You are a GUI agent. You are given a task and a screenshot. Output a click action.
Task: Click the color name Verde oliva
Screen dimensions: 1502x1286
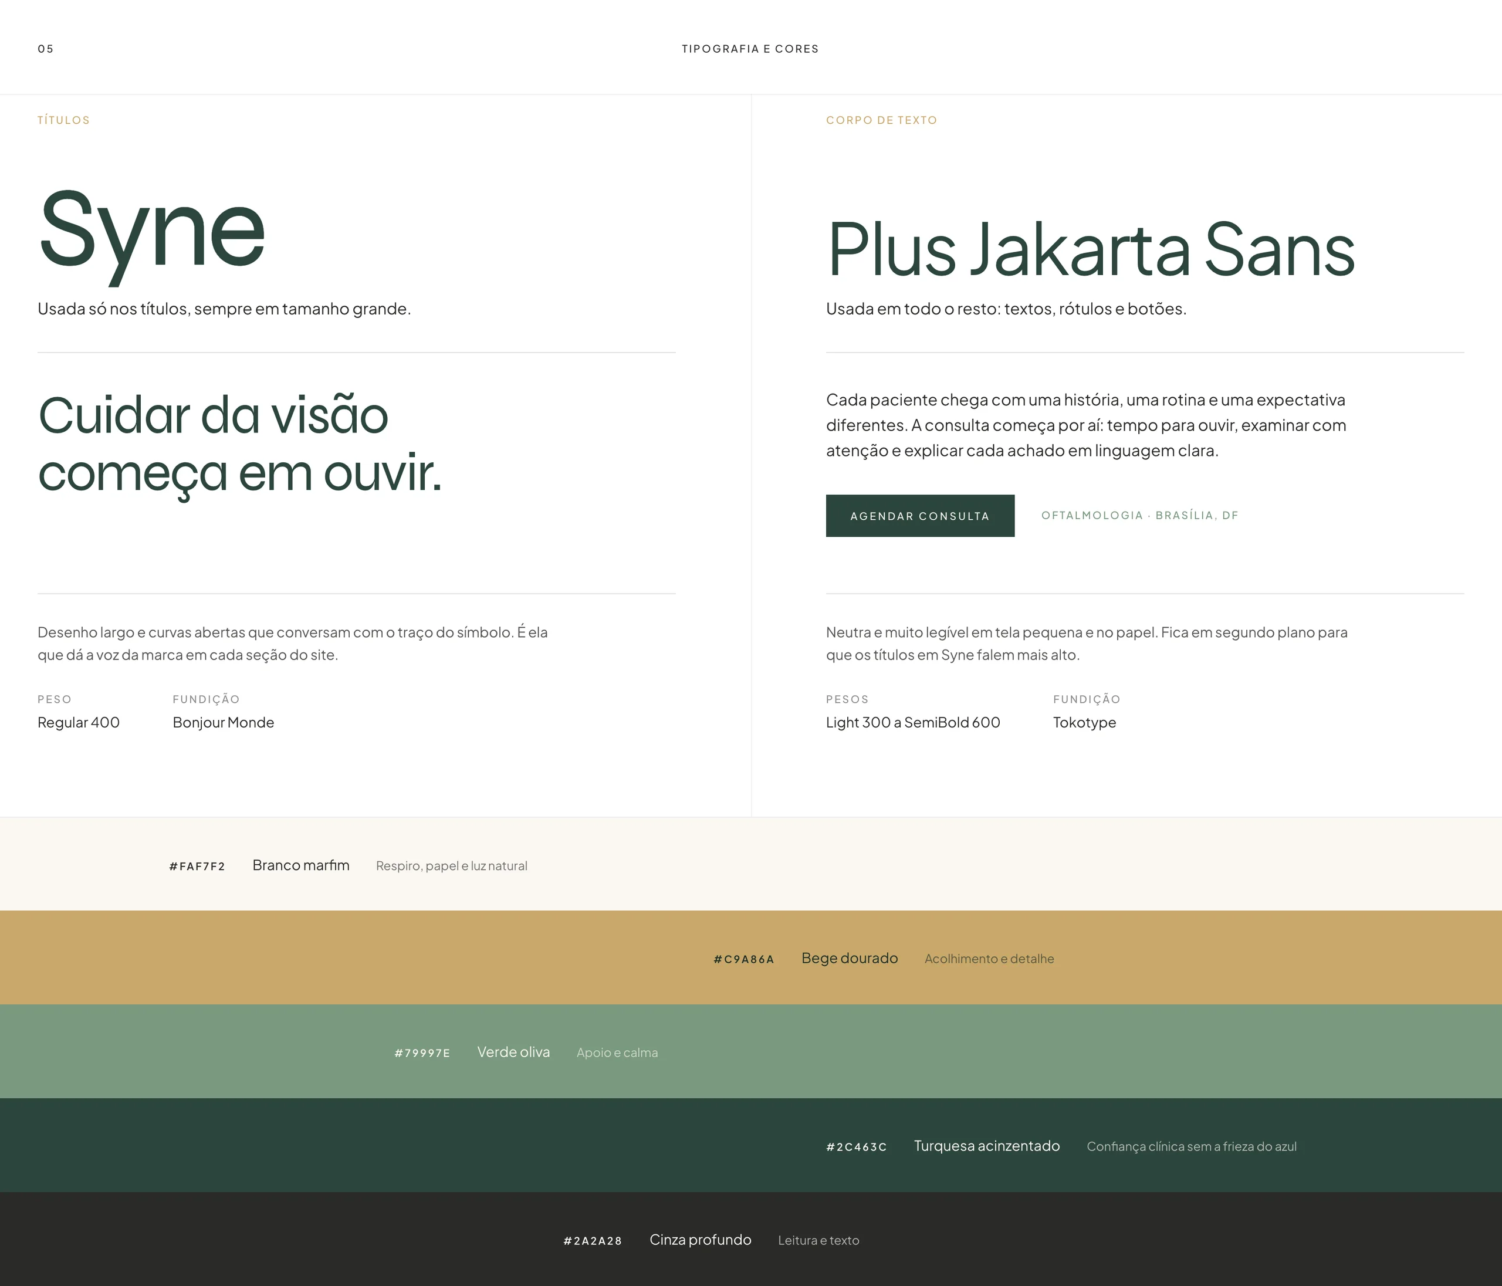pos(513,1052)
